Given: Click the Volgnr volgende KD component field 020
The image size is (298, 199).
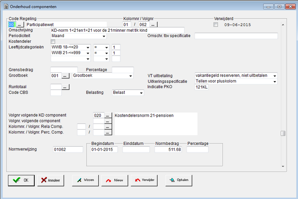Looking at the screenshot, I should [99, 116].
